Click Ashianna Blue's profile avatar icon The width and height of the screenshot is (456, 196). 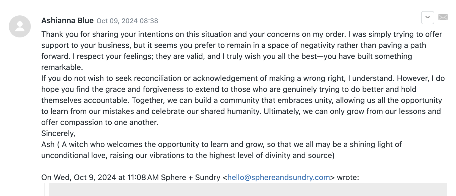coord(20,26)
